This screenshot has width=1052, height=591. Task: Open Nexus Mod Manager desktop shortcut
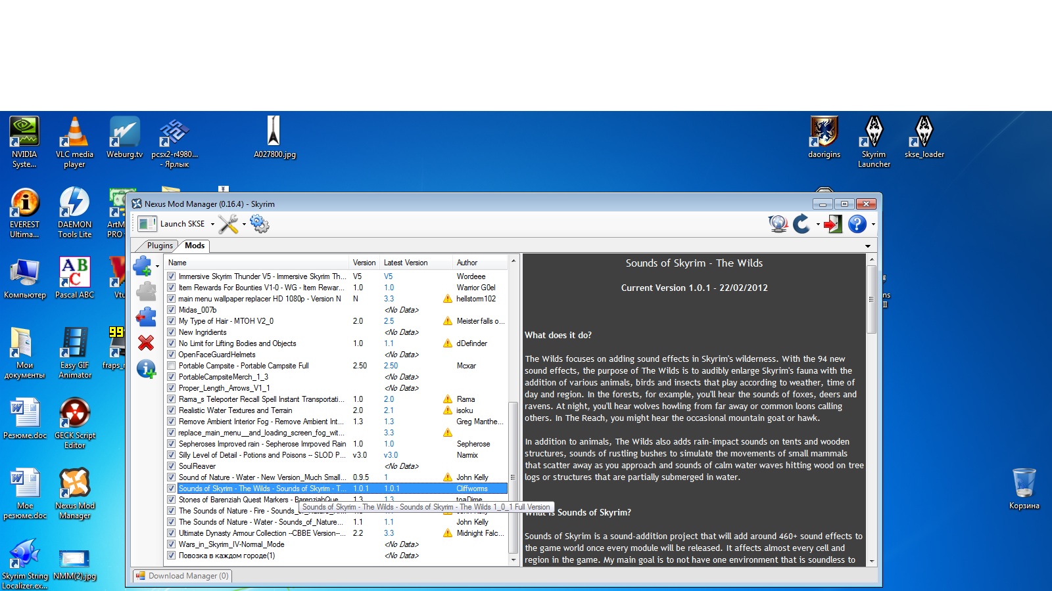(75, 493)
